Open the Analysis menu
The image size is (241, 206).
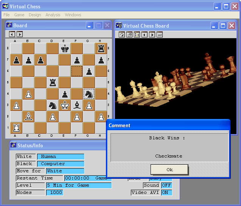coord(53,15)
